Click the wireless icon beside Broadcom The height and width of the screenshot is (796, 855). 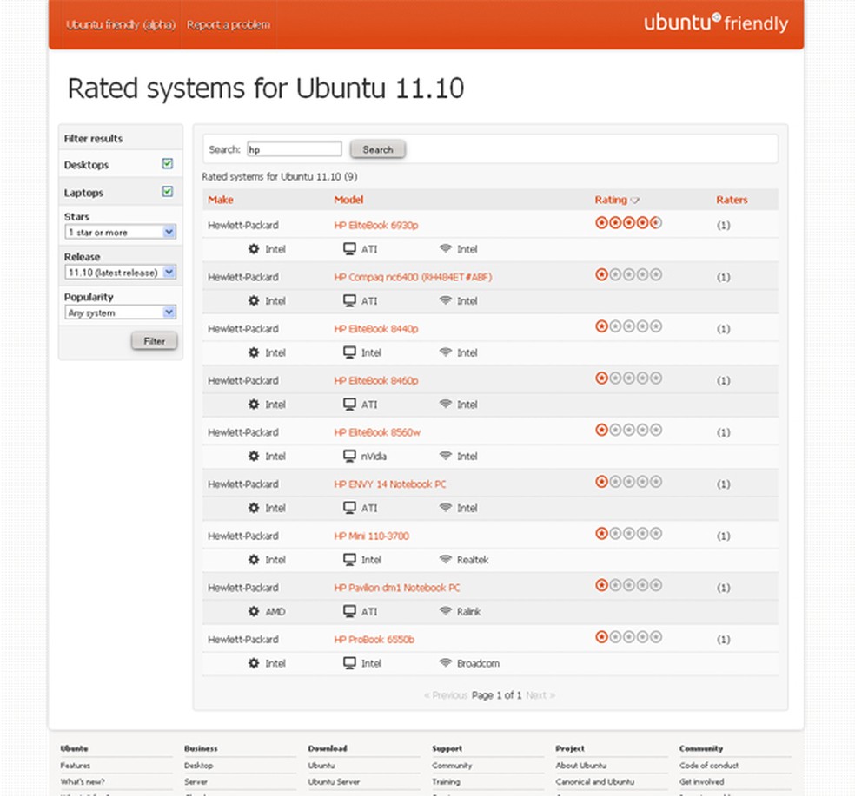446,663
